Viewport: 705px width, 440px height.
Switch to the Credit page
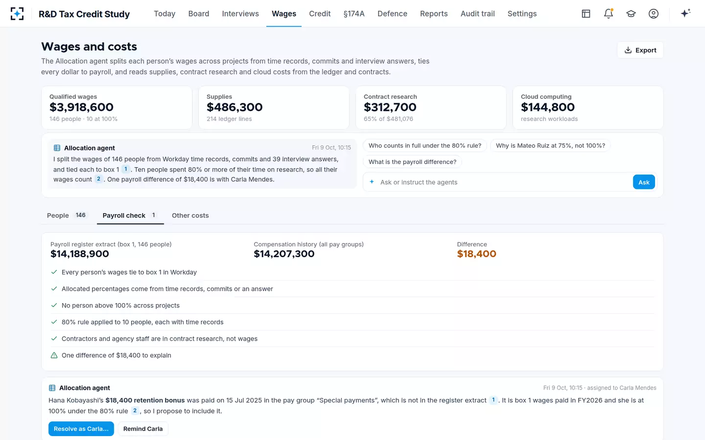[x=320, y=14]
